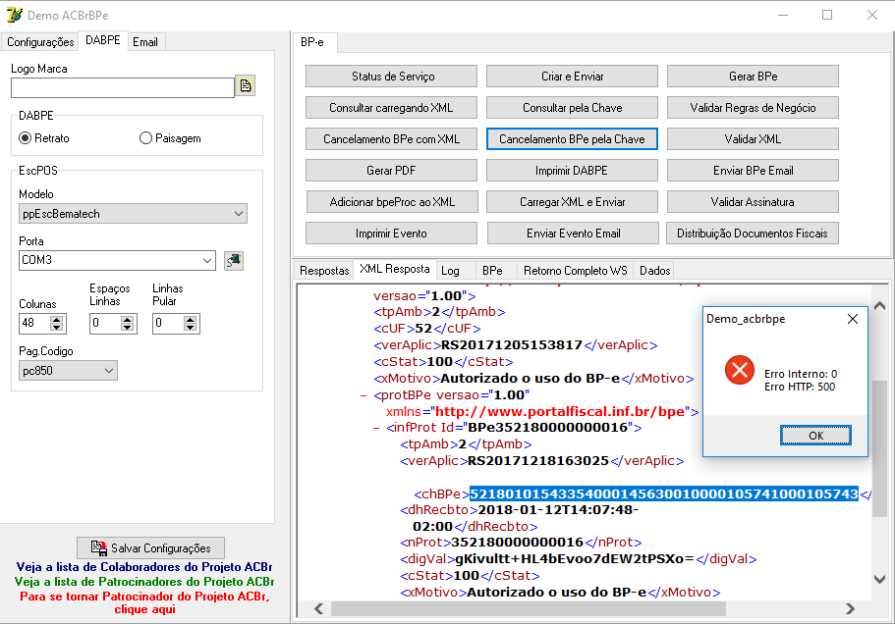Viewport: 895px width, 624px height.
Task: Click the Imprimir DABPE button
Action: pos(572,171)
